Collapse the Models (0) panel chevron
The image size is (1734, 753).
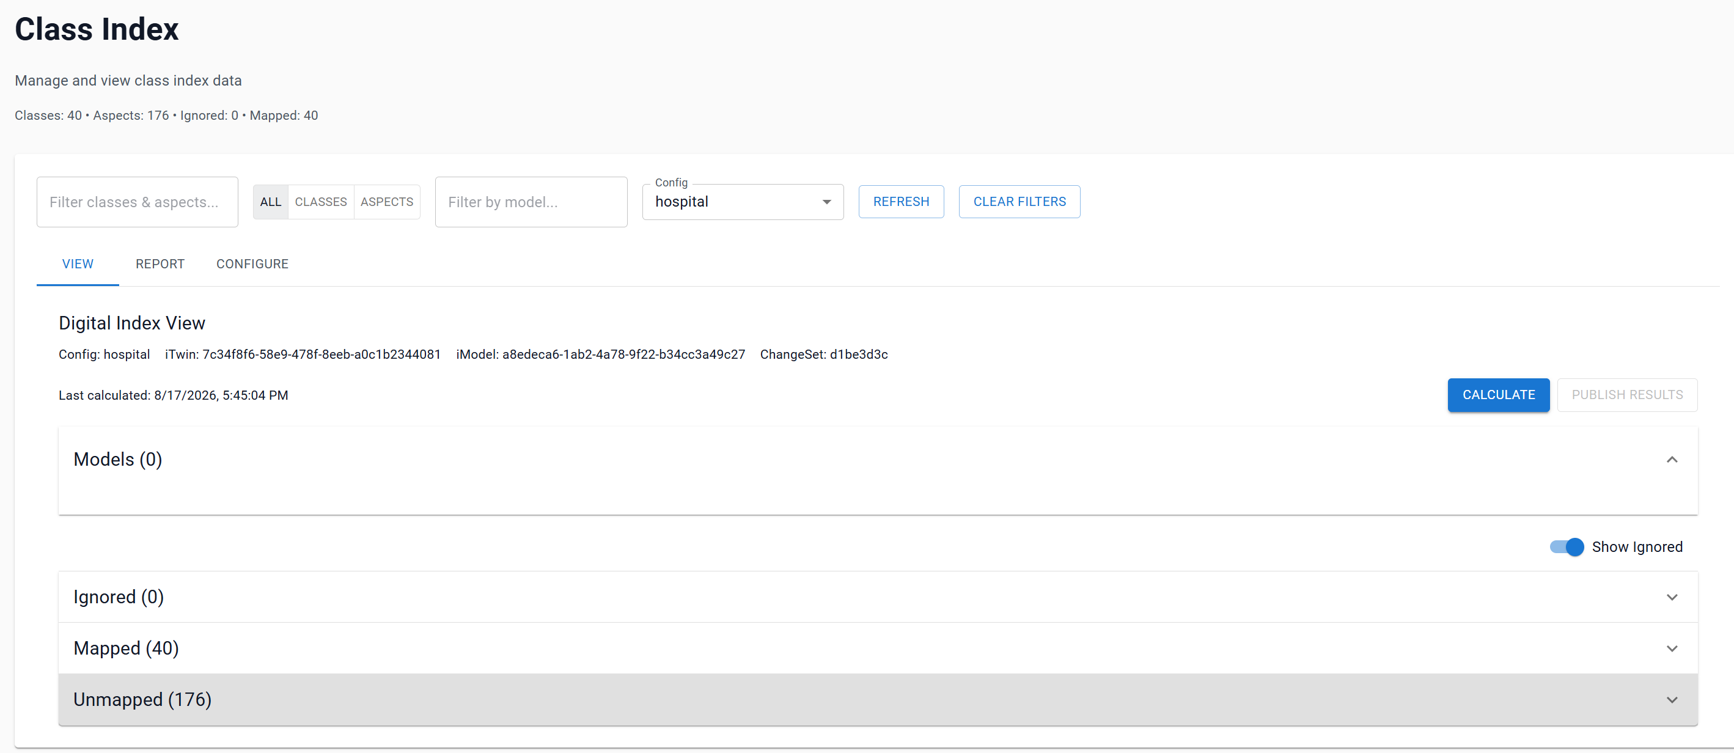tap(1672, 460)
